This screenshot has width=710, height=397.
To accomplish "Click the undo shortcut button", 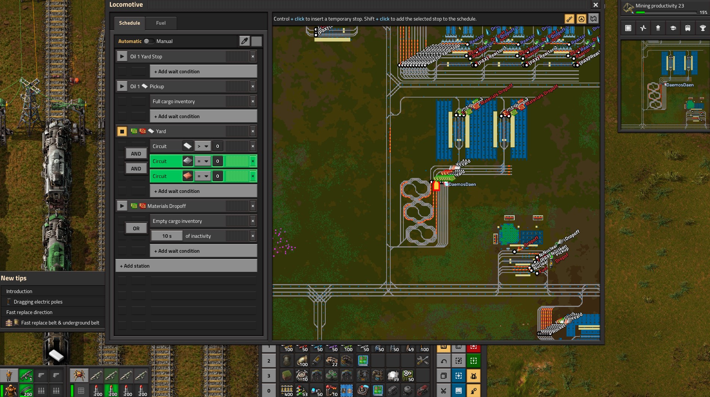I will (444, 361).
